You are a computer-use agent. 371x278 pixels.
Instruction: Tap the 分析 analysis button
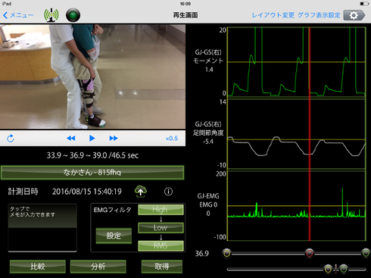pyautogui.click(x=98, y=267)
